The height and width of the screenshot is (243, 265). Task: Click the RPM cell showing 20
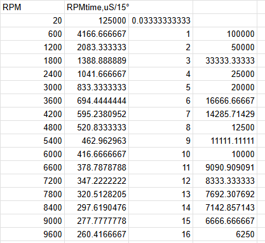32,20
